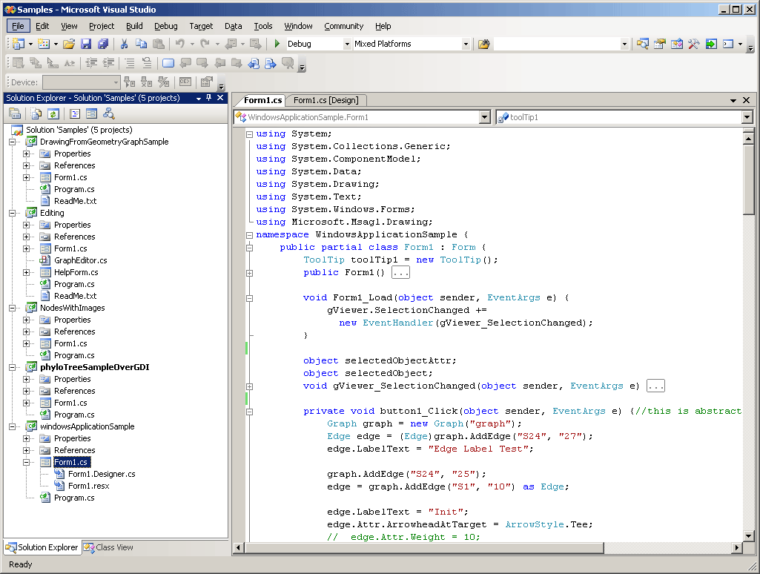This screenshot has height=574, width=760.
Task: Cut selection using the scissors icon
Action: pyautogui.click(x=124, y=44)
